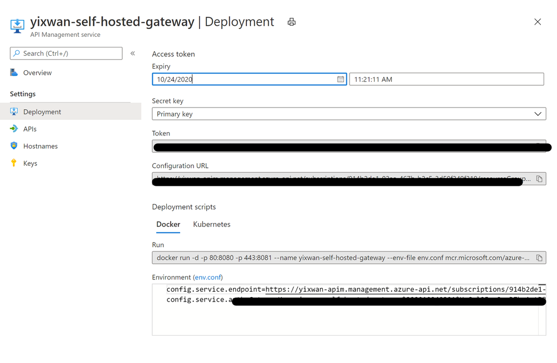Click the Access token heading

173,54
